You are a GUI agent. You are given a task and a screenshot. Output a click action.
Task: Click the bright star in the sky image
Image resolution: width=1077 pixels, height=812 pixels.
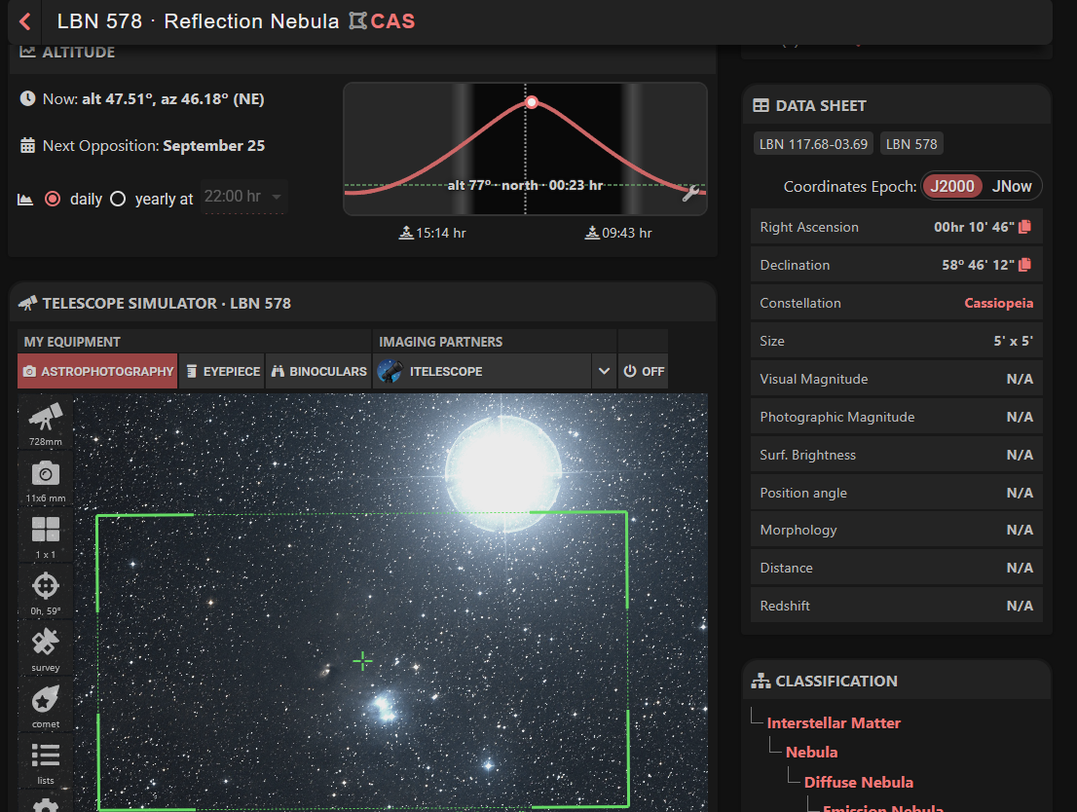504,472
